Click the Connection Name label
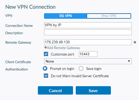Image resolution: width=139 pixels, height=100 pixels. tap(19, 26)
